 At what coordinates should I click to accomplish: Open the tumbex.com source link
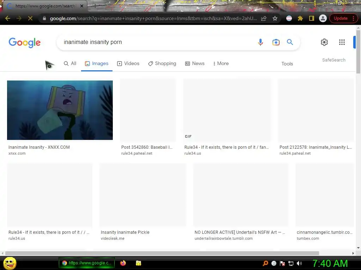(308, 239)
